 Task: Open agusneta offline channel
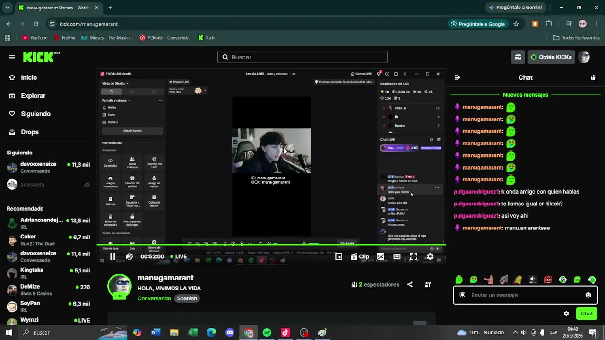(x=48, y=185)
